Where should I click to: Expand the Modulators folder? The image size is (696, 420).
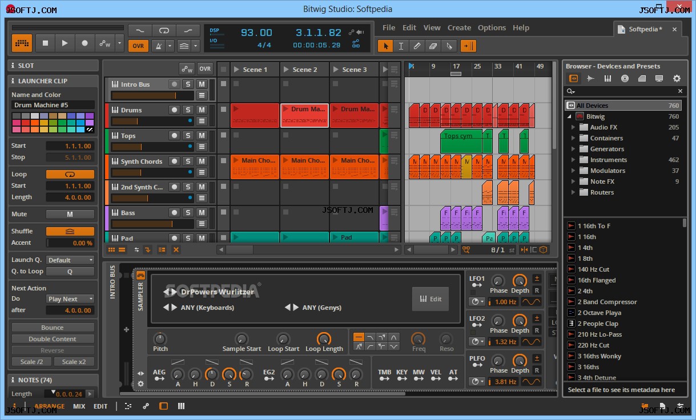573,171
